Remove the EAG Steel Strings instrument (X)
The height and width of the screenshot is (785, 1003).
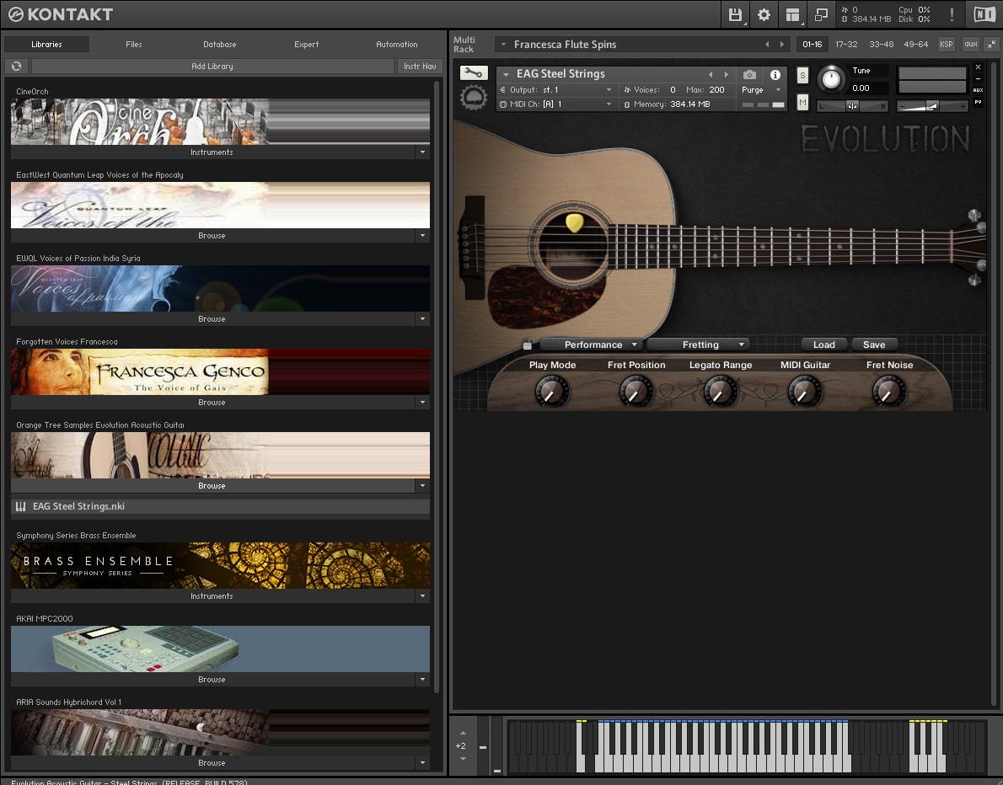pyautogui.click(x=978, y=67)
